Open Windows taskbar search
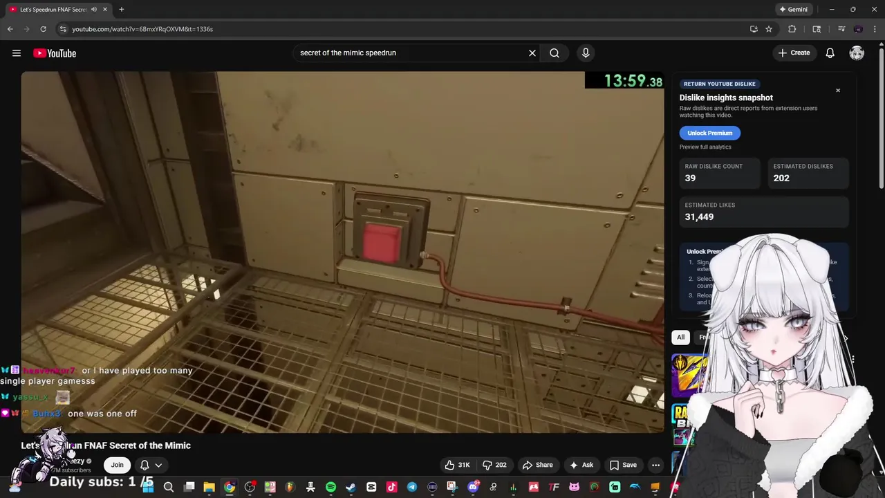Screen dimensions: 885x498 (x=168, y=487)
